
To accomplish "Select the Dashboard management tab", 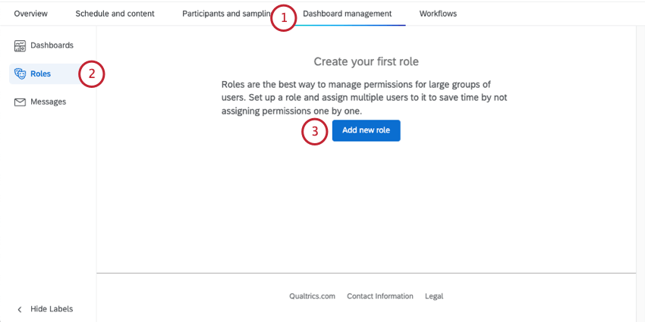I will coord(348,14).
